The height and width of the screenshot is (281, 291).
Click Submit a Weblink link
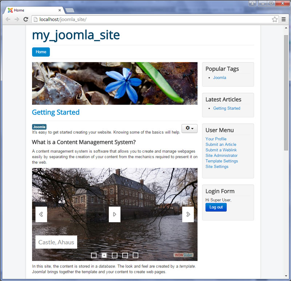(x=221, y=150)
